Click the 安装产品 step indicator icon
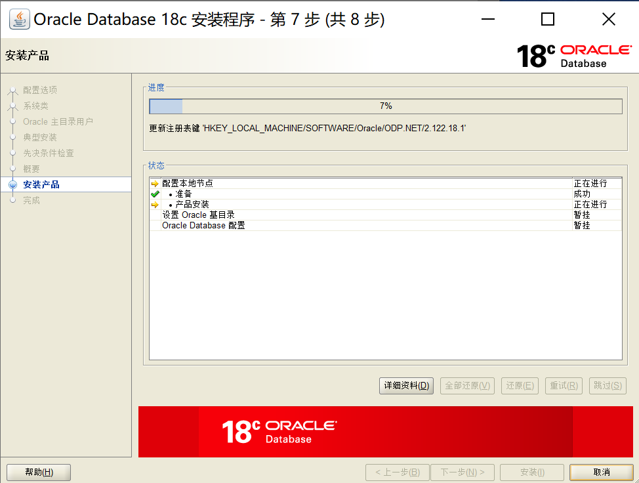The image size is (639, 483). tap(12, 184)
